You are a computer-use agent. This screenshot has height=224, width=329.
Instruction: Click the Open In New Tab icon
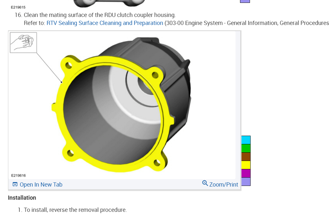click(x=15, y=184)
